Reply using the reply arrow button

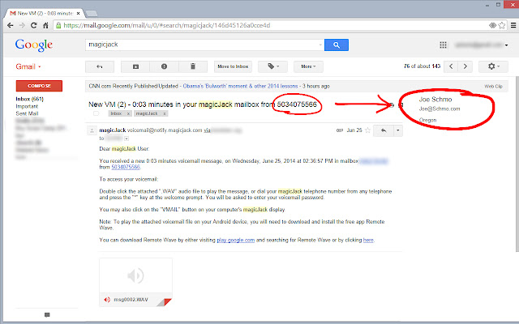pyautogui.click(x=384, y=130)
